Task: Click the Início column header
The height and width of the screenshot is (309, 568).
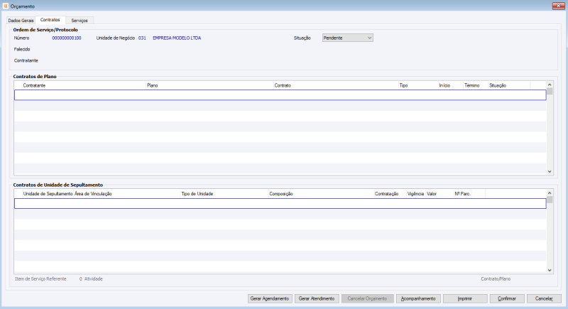Action: pos(451,85)
